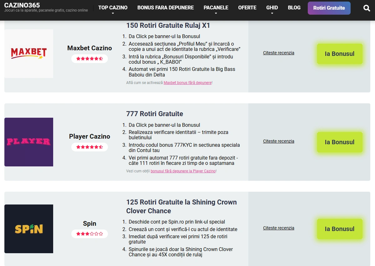The height and width of the screenshot is (266, 375).
Task: Click step Realizeaza verificare identitatii
Action: point(178,135)
